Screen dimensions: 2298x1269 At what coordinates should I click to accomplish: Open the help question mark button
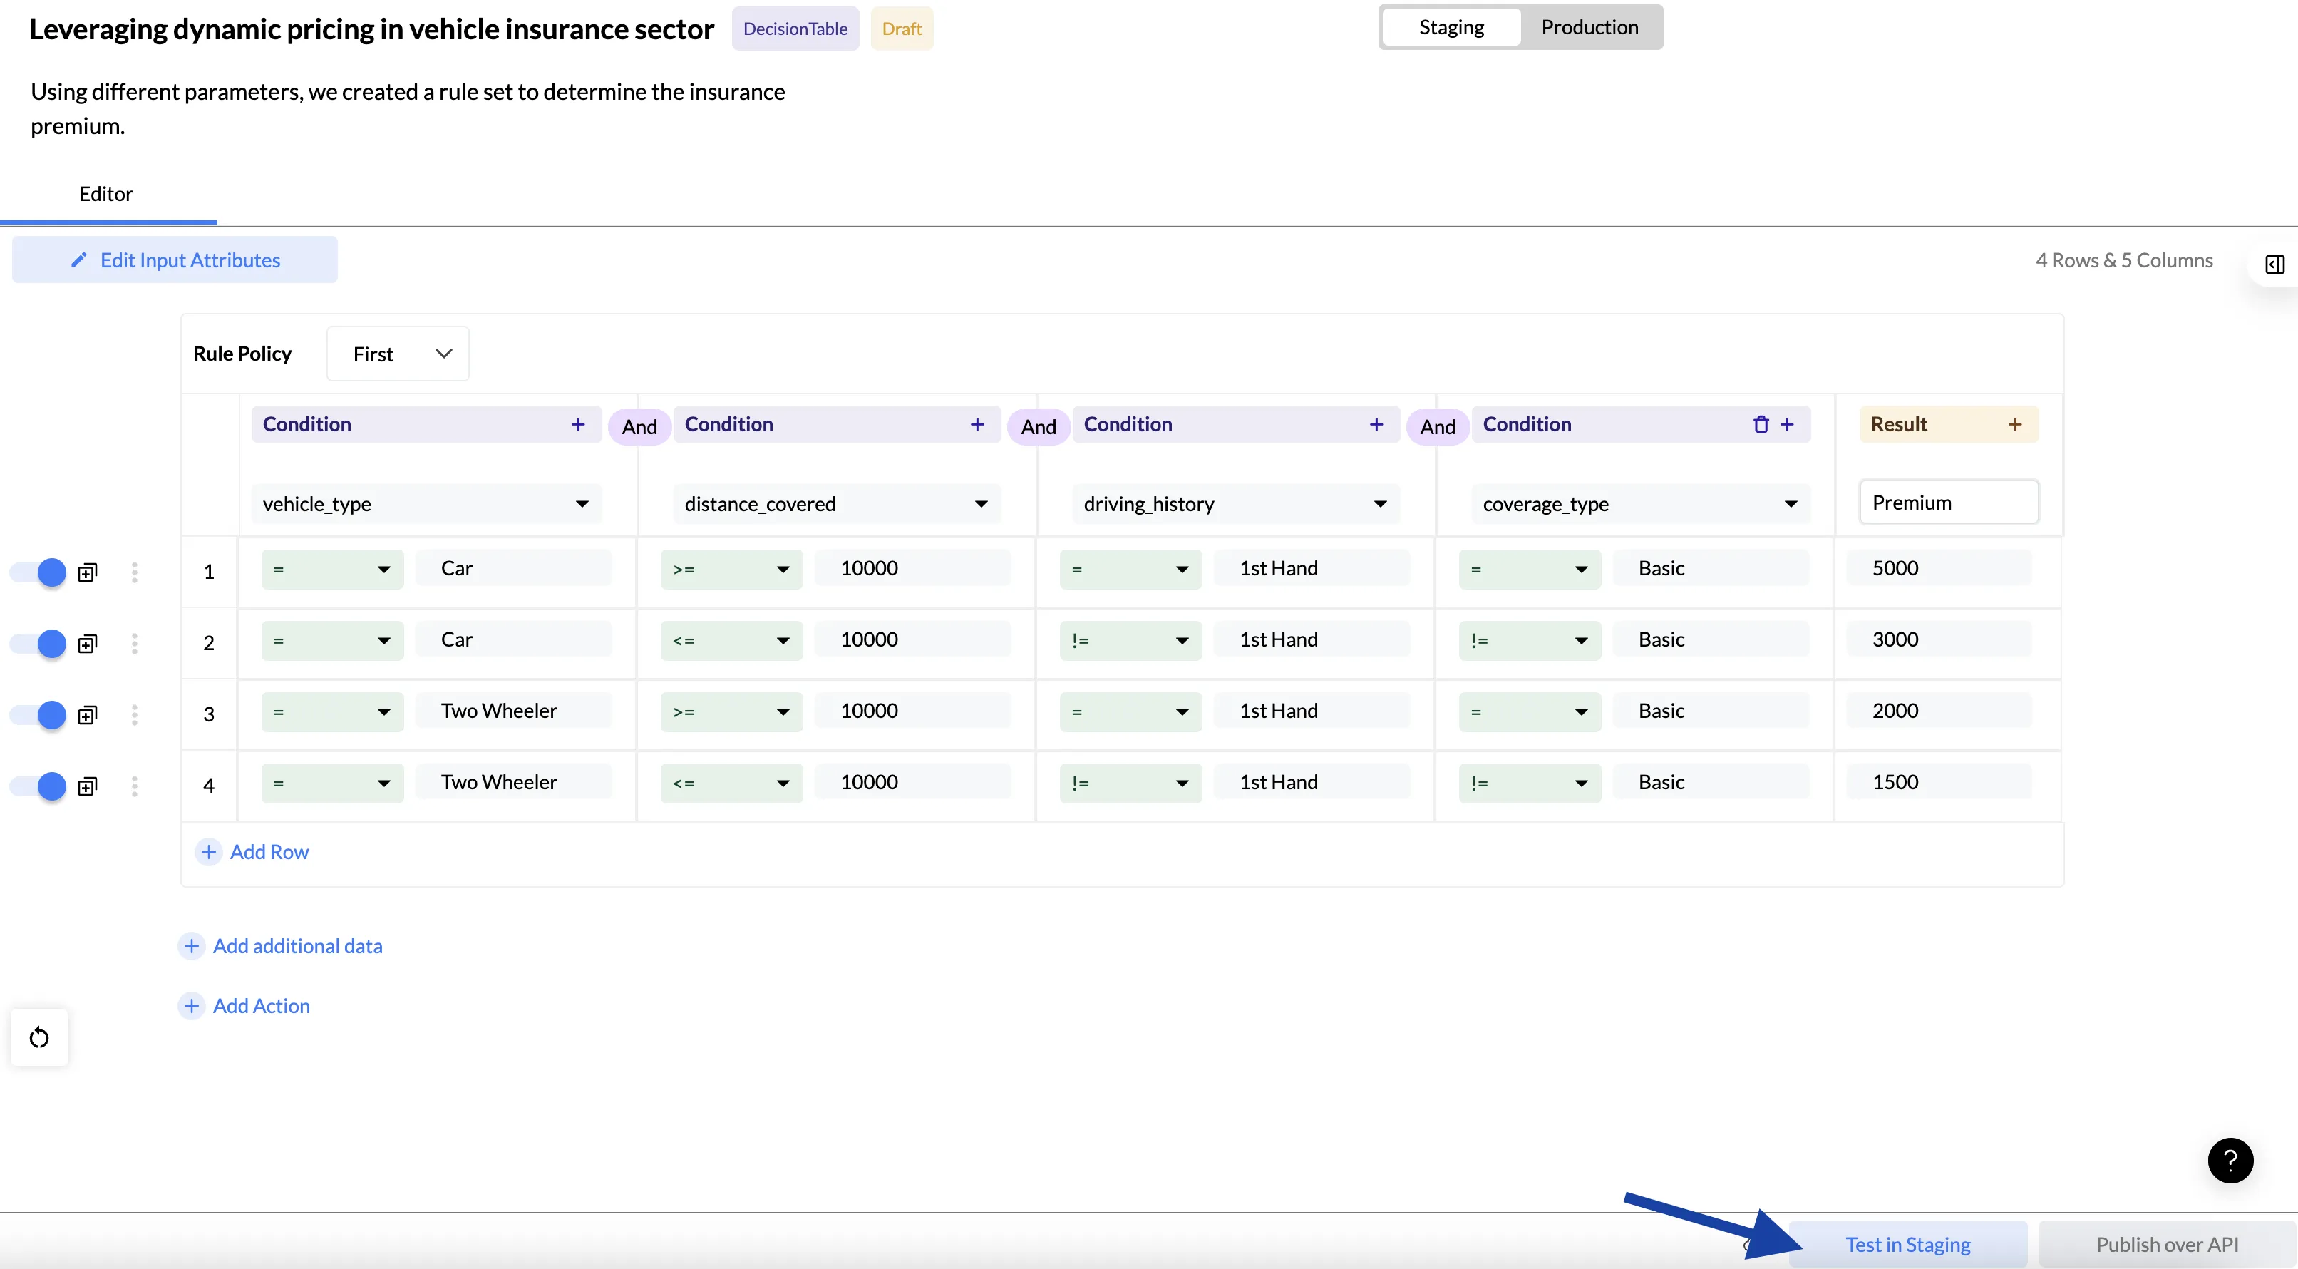tap(2230, 1160)
